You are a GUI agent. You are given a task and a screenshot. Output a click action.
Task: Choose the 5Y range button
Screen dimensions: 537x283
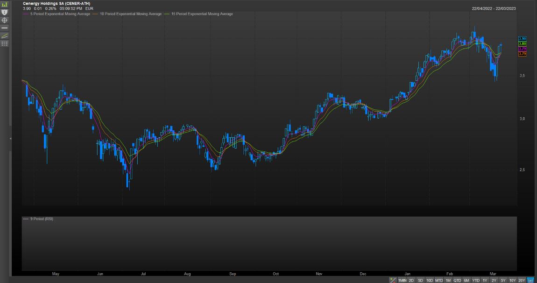click(x=503, y=280)
